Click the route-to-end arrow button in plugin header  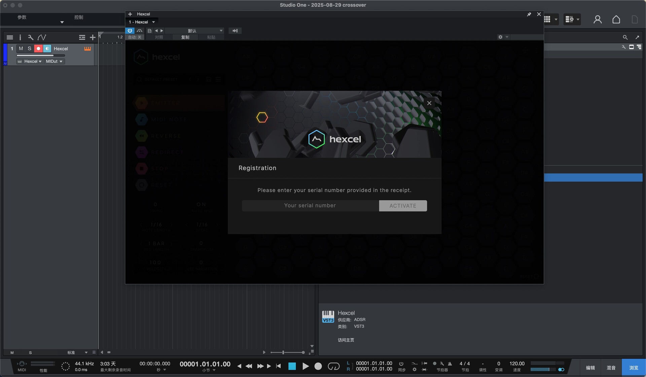click(x=235, y=31)
